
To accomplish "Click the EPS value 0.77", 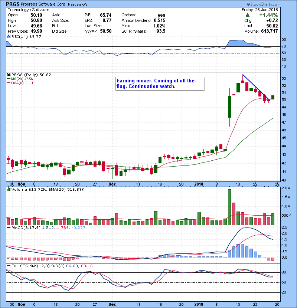I will pos(107,20).
